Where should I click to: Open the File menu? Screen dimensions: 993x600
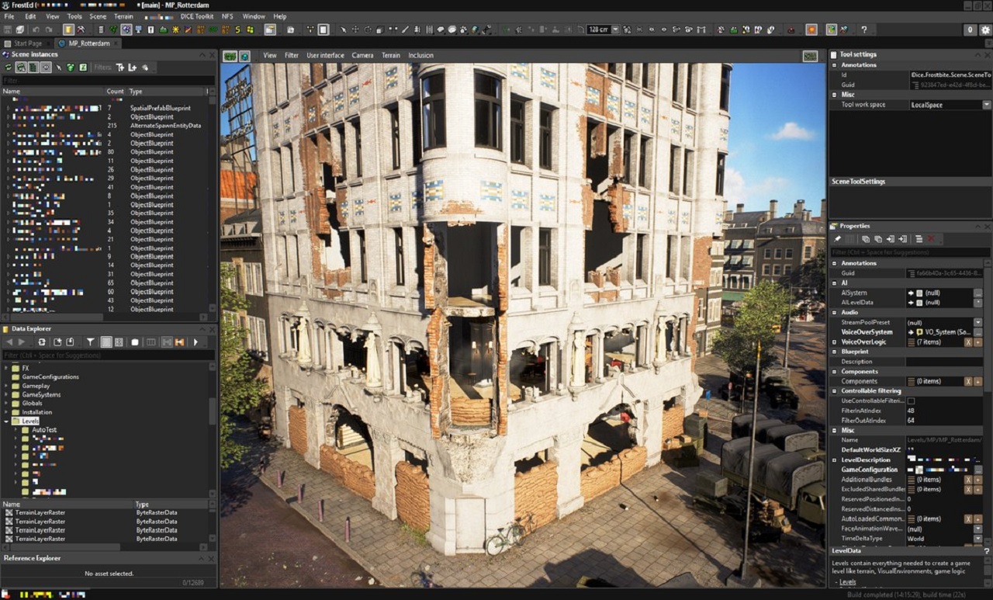[9, 16]
